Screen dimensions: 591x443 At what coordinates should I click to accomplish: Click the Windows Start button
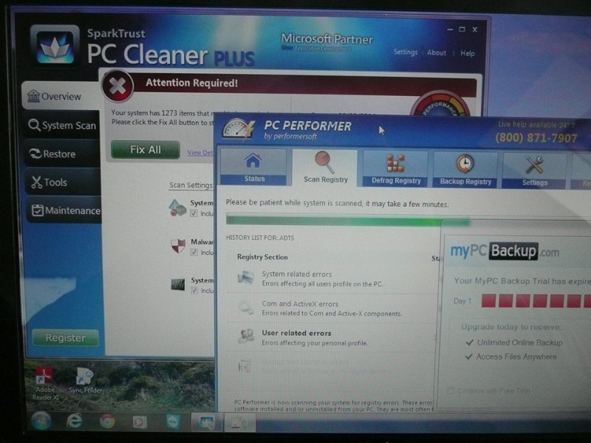40,422
